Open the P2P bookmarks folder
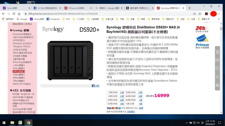Image resolution: width=225 pixels, height=126 pixels. 66,19
